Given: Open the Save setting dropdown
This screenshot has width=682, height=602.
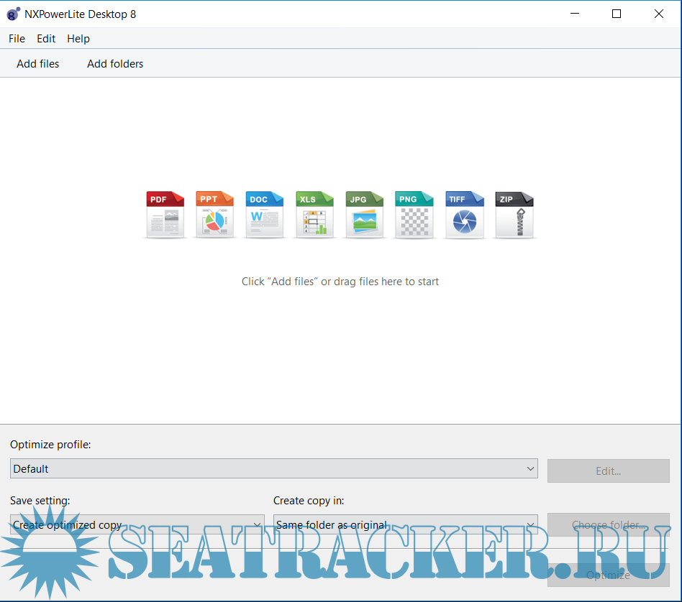Looking at the screenshot, I should click(x=137, y=525).
